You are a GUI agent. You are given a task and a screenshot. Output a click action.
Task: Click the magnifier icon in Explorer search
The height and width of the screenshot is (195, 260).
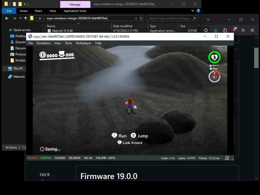194,18
